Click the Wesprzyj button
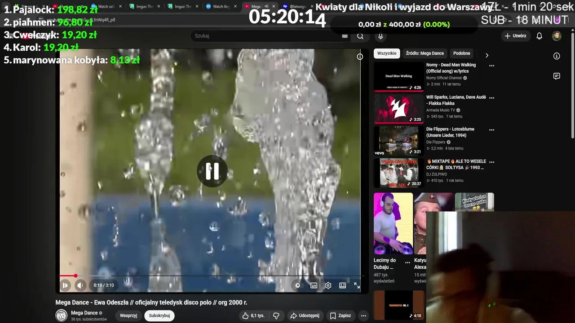The image size is (575, 323). click(128, 315)
